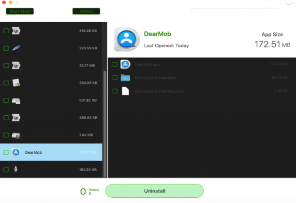Tick the DearMob checkbox in the app list

(6, 152)
